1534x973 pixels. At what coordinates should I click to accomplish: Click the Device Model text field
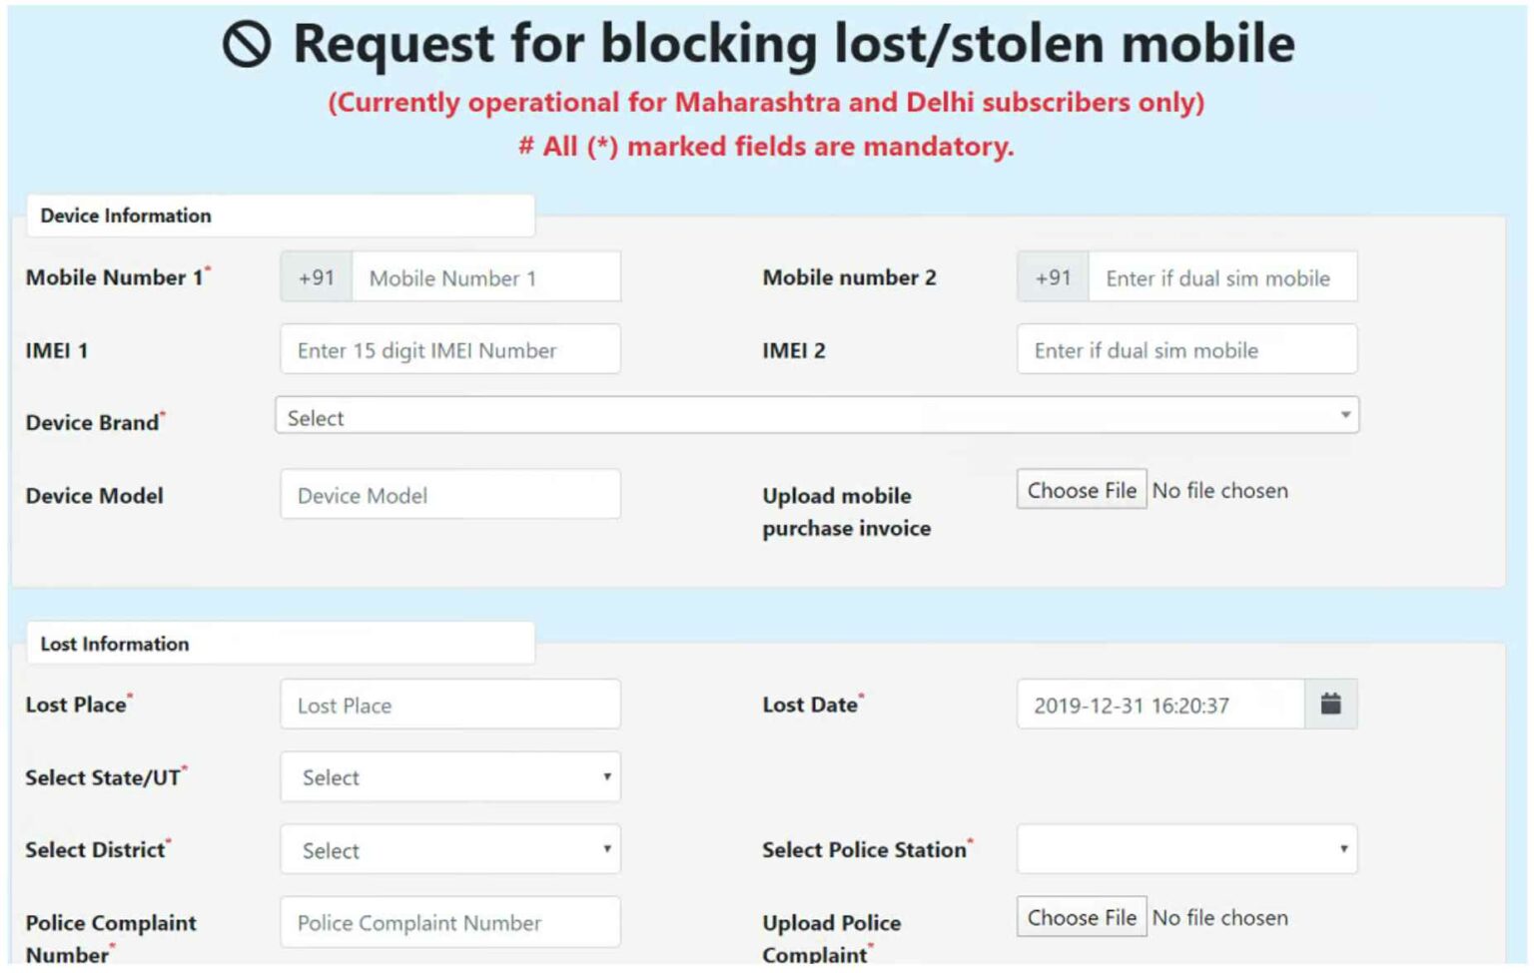pos(450,496)
